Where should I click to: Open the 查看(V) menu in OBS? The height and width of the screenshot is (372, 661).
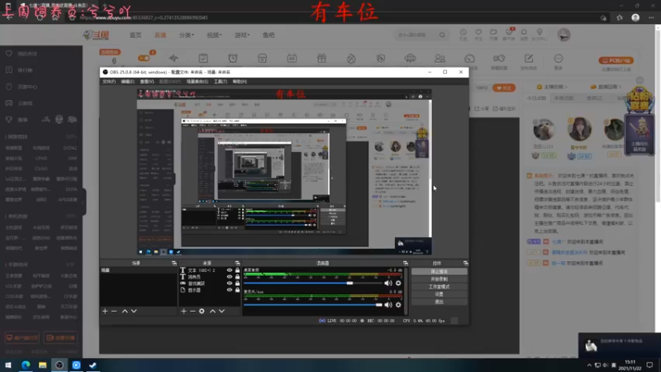click(x=147, y=81)
